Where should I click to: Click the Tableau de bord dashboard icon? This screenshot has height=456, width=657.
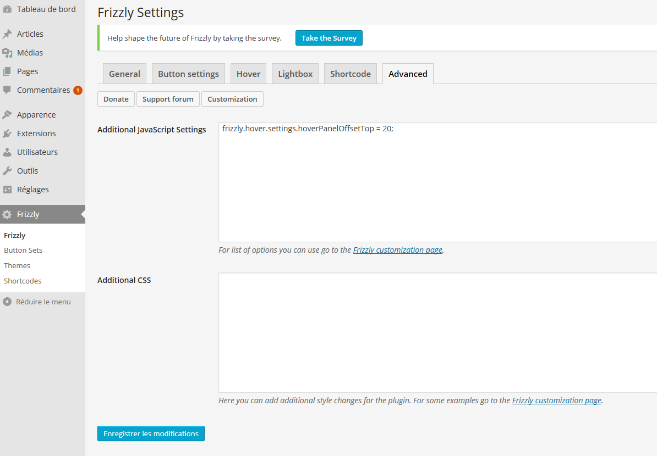[7, 9]
